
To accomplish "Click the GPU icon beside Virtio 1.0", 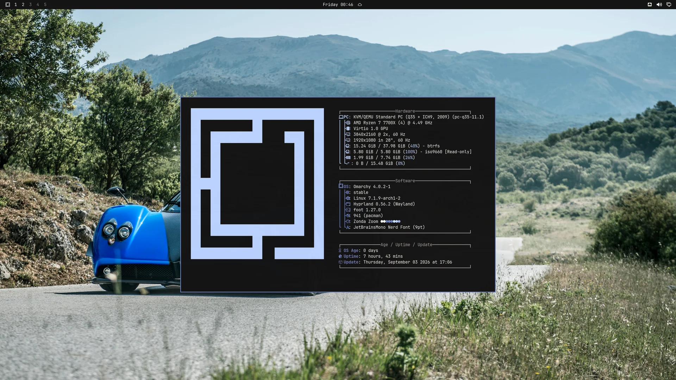I will [x=348, y=128].
